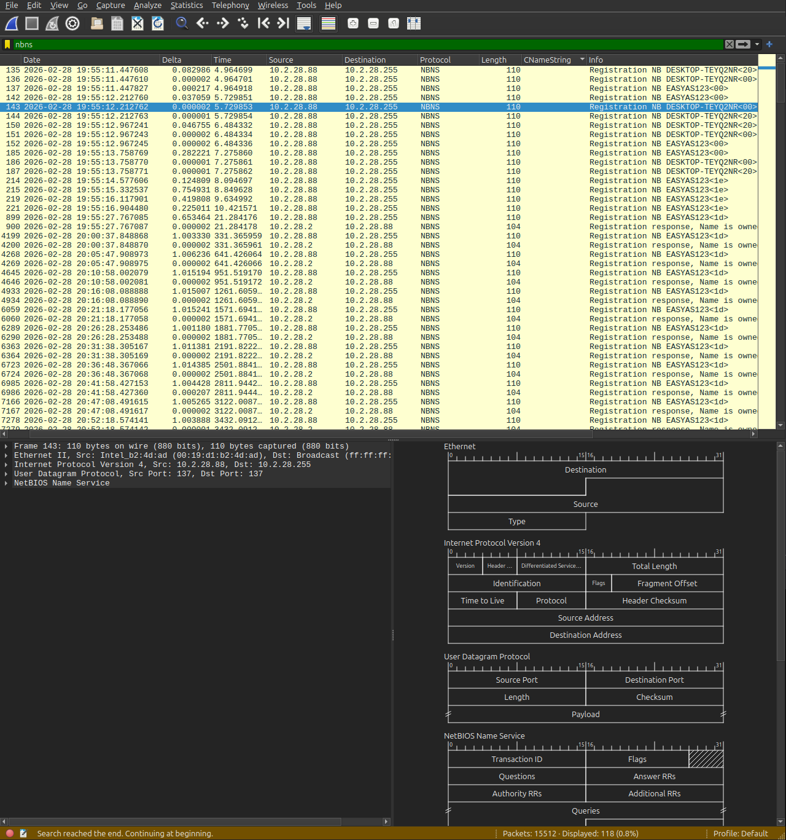Sort packets by Delta column

click(185, 60)
